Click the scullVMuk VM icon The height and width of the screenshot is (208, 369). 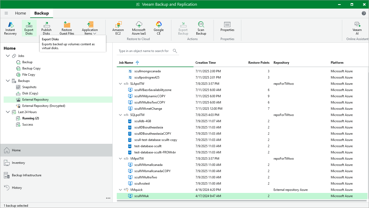pyautogui.click(x=130, y=196)
